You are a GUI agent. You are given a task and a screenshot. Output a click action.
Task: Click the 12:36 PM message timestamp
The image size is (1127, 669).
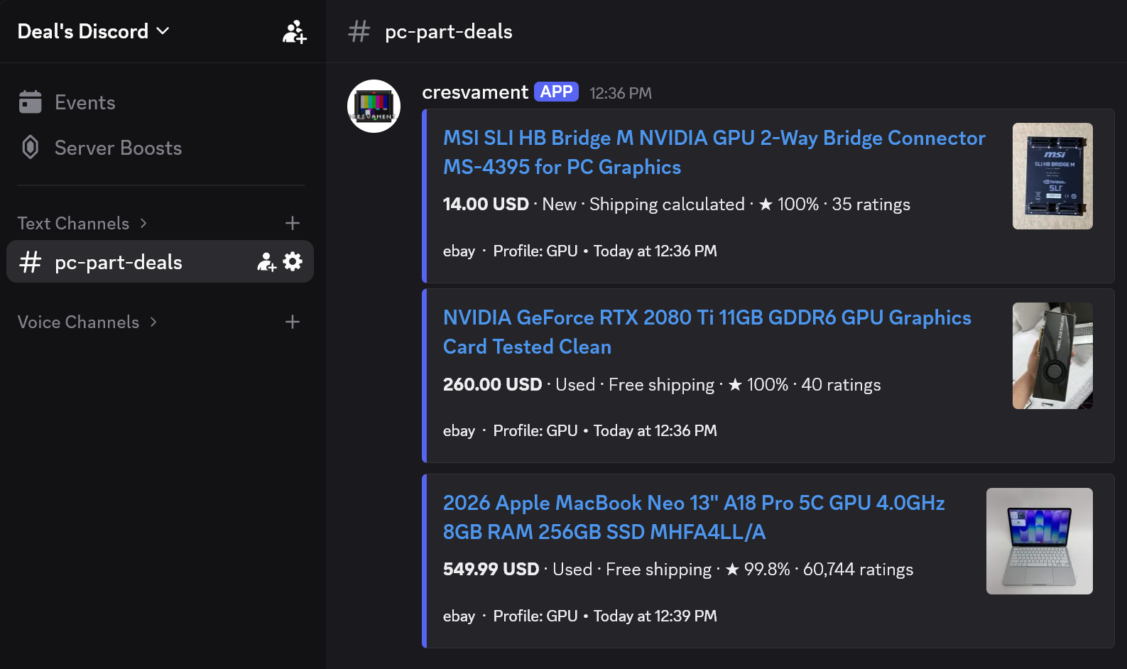[621, 93]
